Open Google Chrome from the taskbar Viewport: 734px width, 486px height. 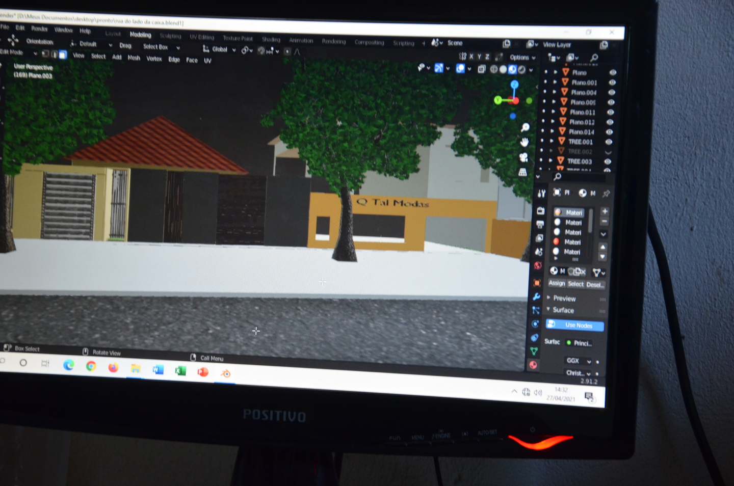91,366
